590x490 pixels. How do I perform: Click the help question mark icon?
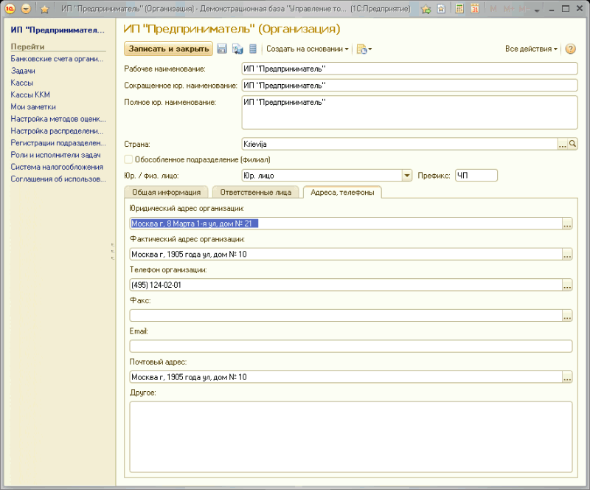coord(570,49)
